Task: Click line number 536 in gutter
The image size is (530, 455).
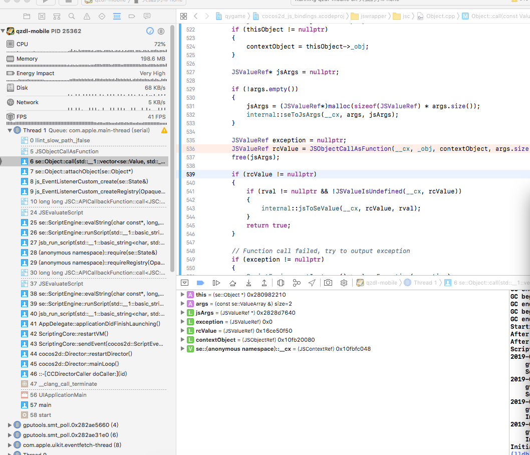Action: 191,149
